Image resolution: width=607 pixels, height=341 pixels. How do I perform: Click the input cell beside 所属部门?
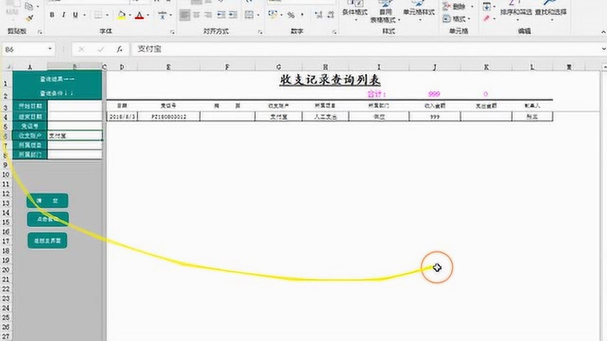coord(75,154)
